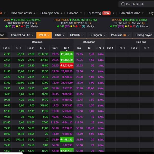Expand the Giao dịch cơ sở menu
Viewport: 154px width, 154px height.
coord(21,13)
